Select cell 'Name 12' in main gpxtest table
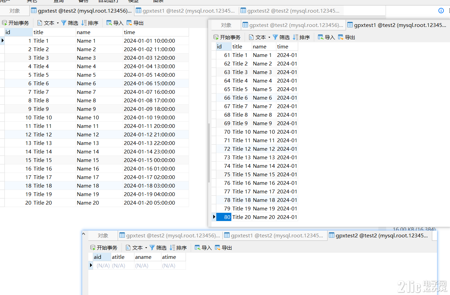Viewport: 450px width, 295px height. pyautogui.click(x=99, y=134)
